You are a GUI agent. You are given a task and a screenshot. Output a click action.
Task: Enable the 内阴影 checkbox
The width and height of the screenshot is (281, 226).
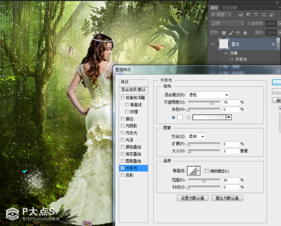(123, 126)
